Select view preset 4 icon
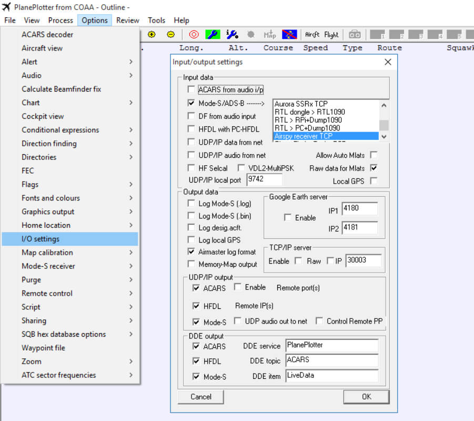Image resolution: width=474 pixels, height=421 pixels. pos(435,35)
